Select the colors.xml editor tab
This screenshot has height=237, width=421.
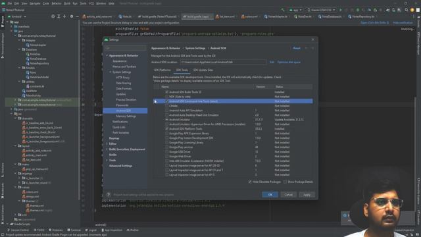click(249, 16)
